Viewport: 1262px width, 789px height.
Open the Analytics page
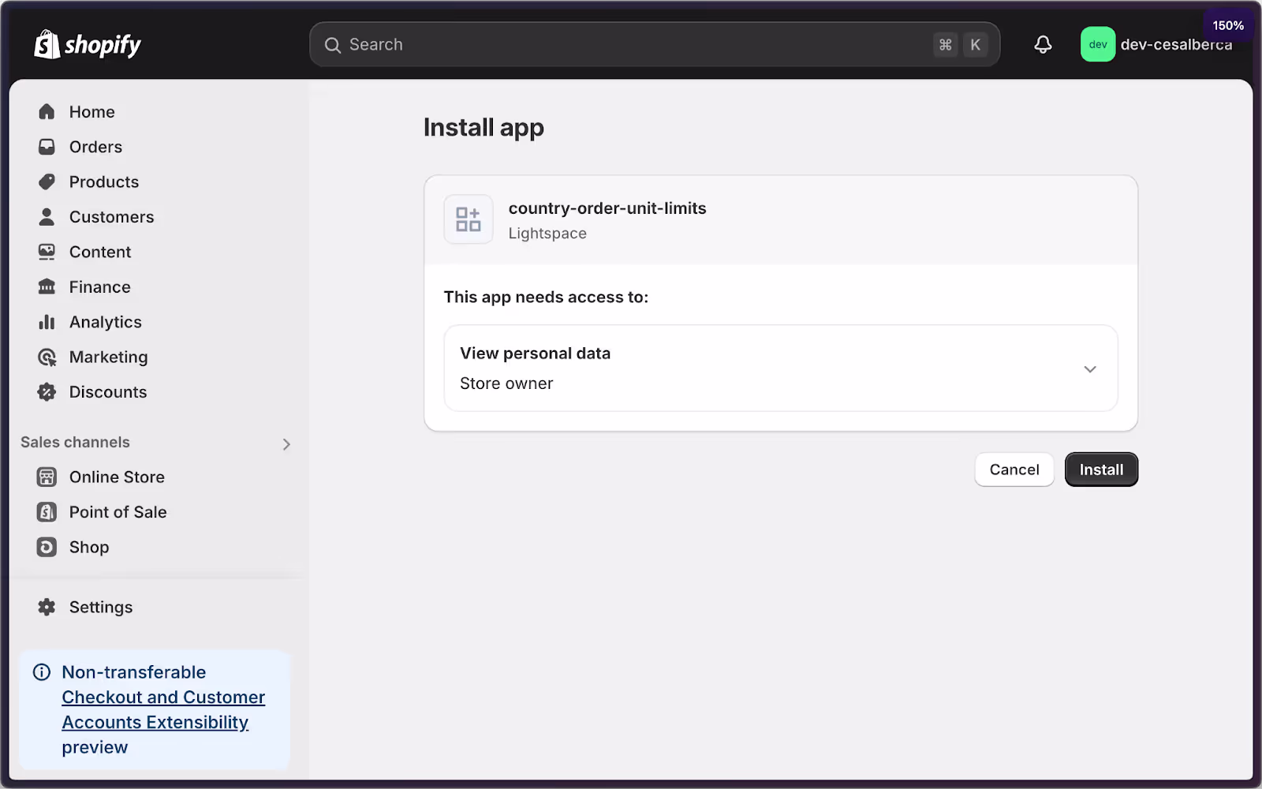(106, 322)
